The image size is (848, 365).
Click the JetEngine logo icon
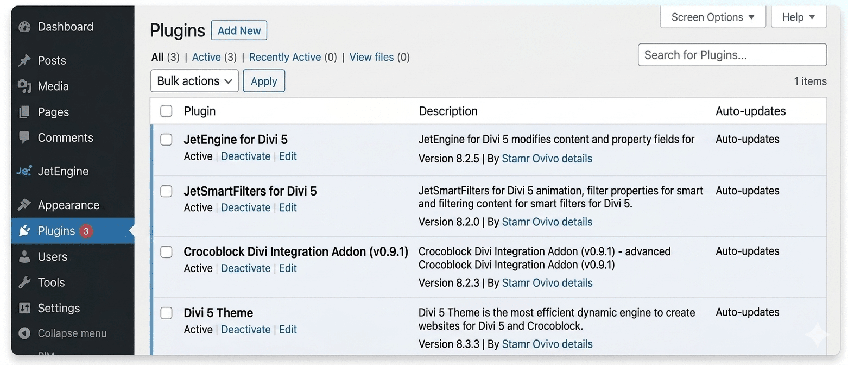coord(24,171)
